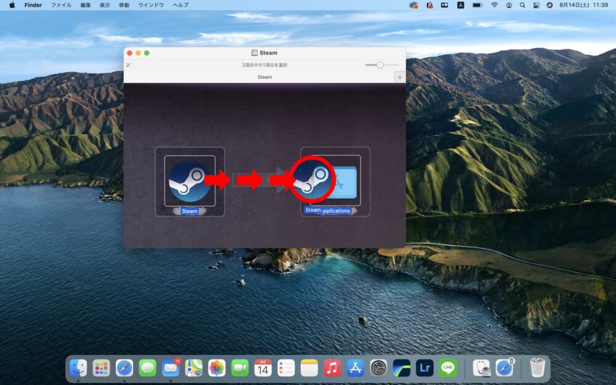
Task: Open the Trash in the Dock
Action: (x=537, y=368)
